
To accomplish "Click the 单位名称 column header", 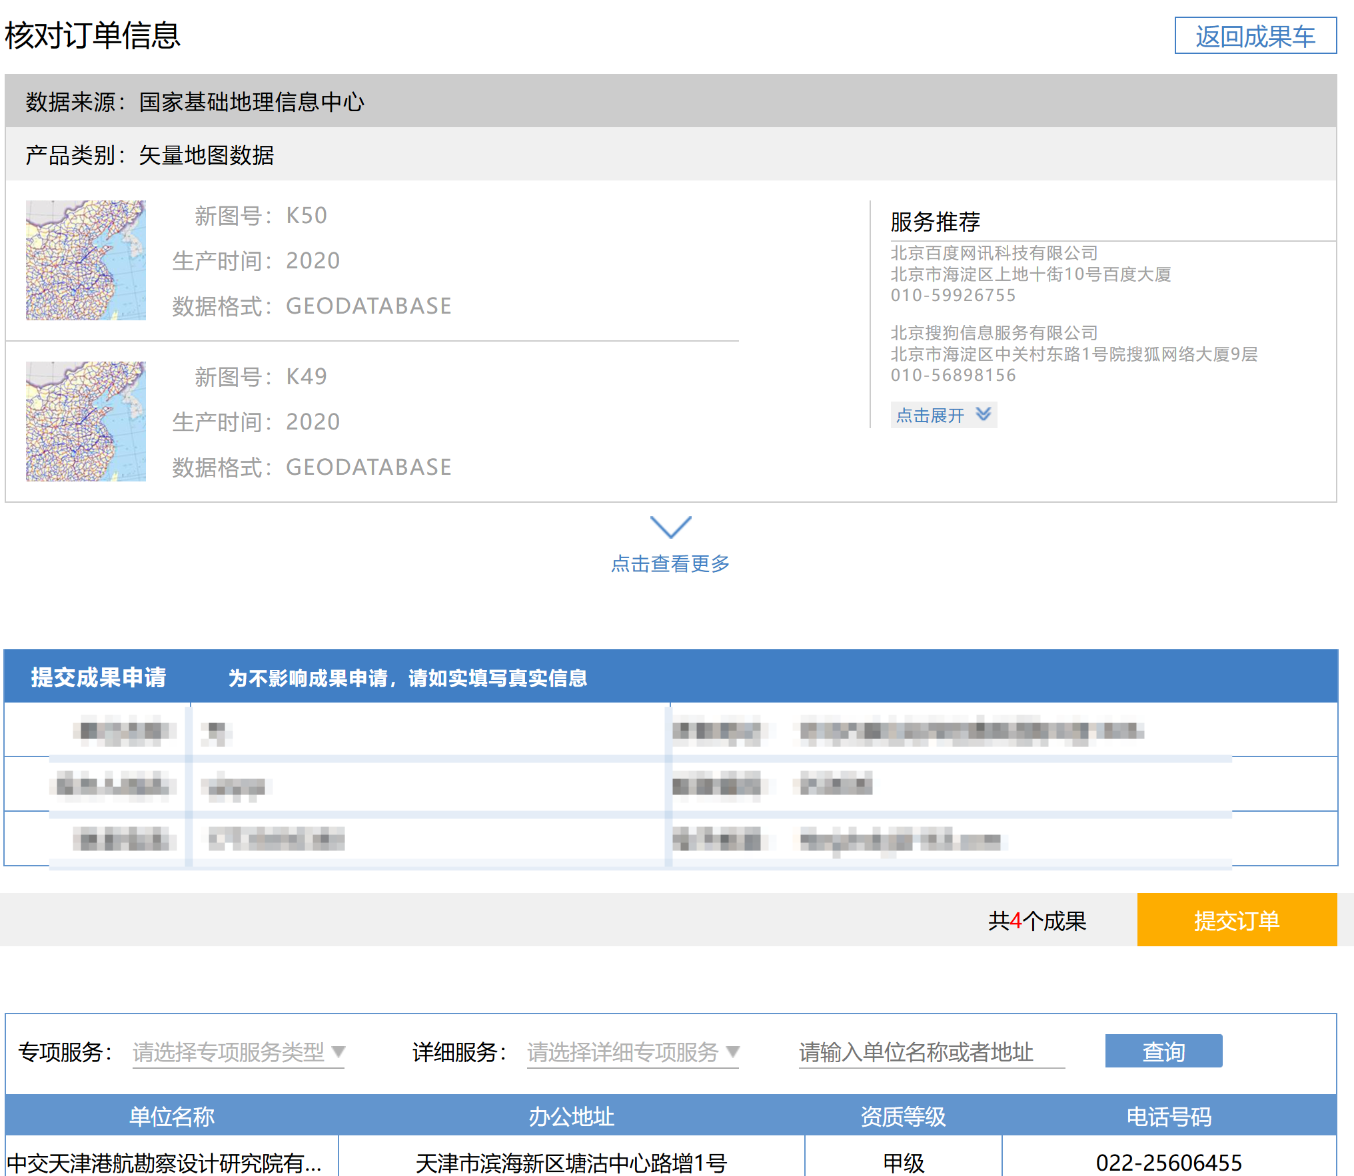I will 172,1116.
